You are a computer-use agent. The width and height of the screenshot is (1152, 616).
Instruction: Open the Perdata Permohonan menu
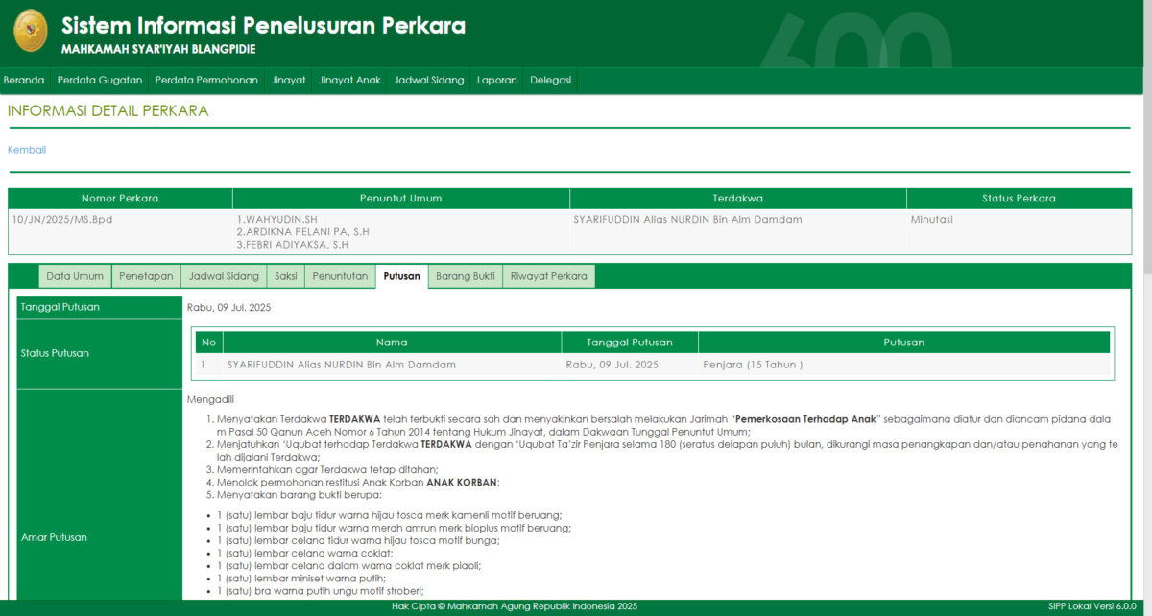pyautogui.click(x=206, y=81)
